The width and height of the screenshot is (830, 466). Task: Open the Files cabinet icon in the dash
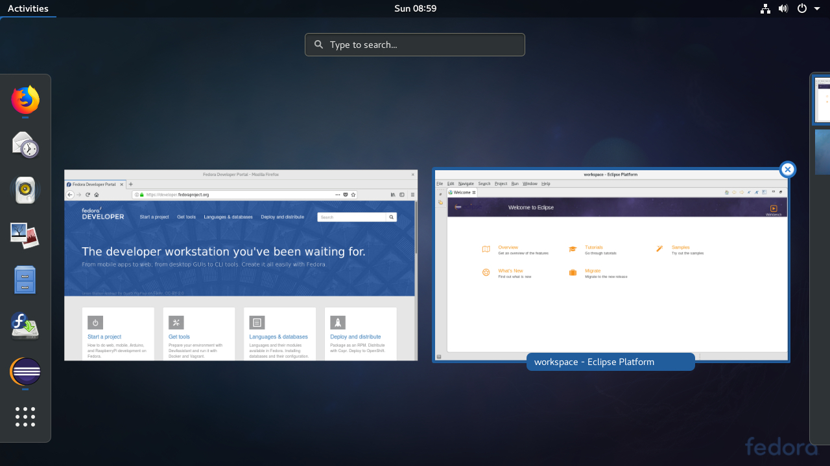click(x=25, y=281)
